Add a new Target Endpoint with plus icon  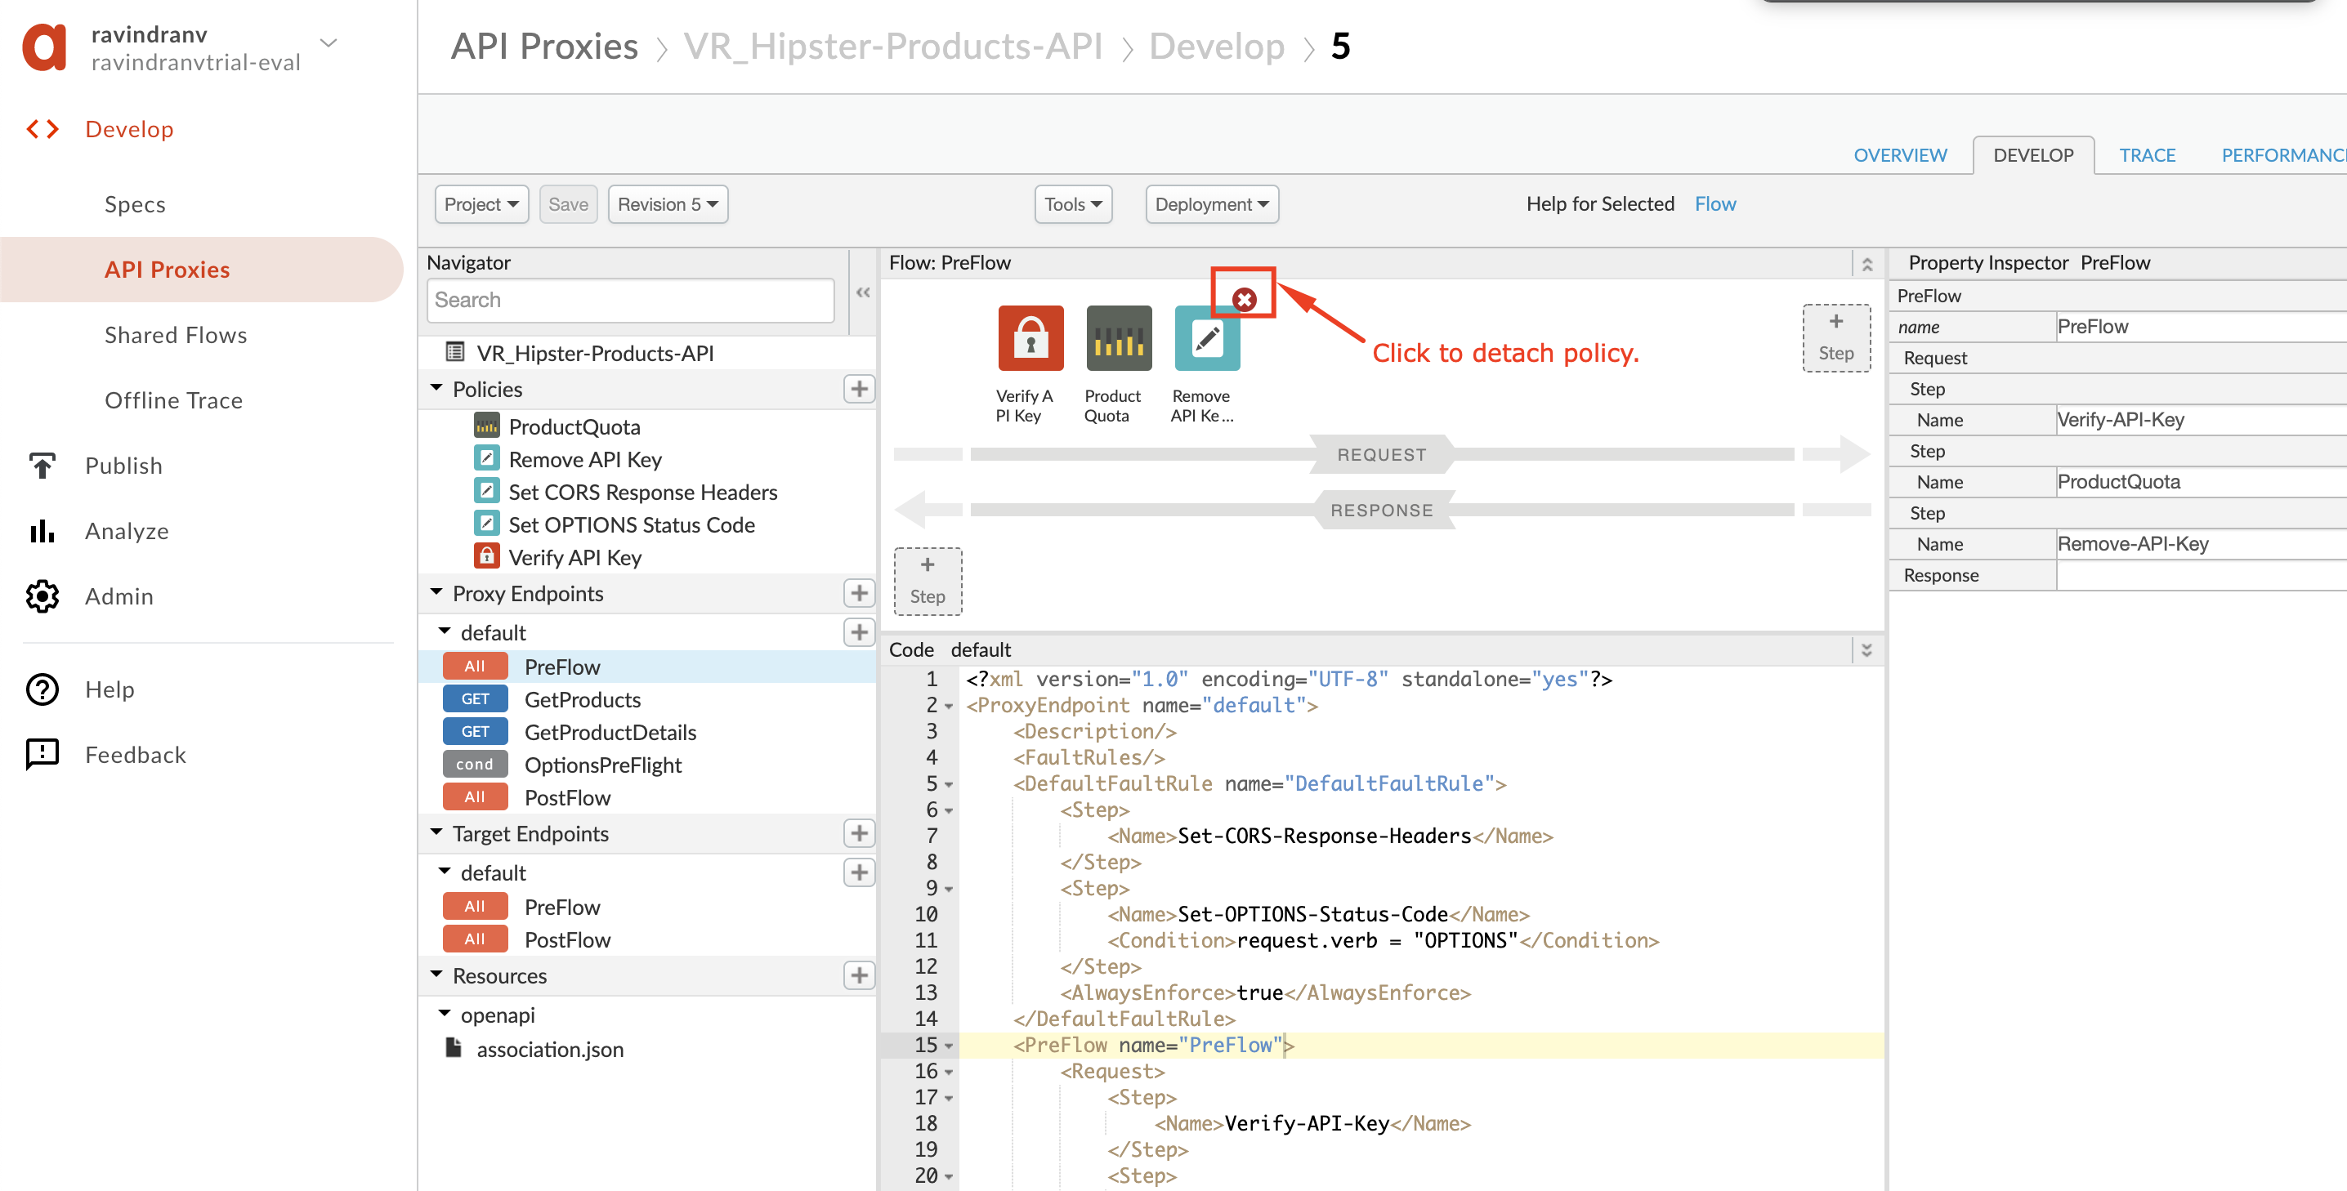click(x=858, y=833)
